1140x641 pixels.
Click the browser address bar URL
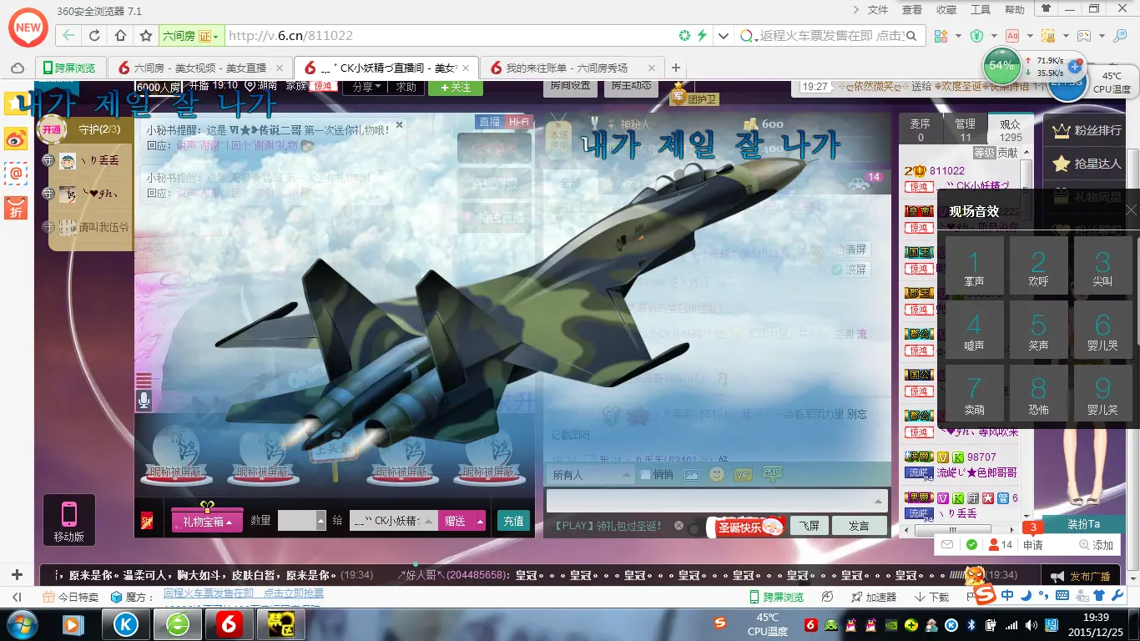[x=290, y=36]
